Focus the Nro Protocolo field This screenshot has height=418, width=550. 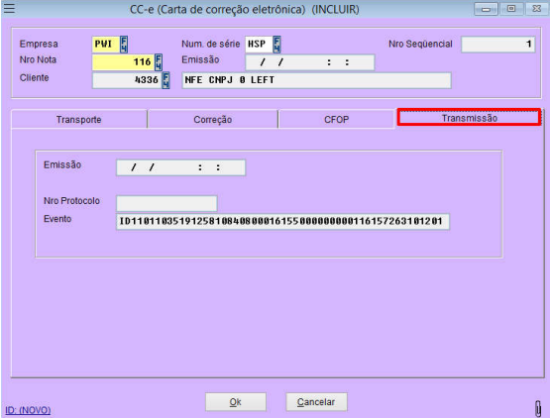pos(166,203)
